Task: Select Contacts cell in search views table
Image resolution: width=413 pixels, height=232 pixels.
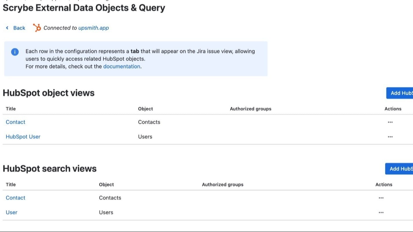Action: pos(110,198)
